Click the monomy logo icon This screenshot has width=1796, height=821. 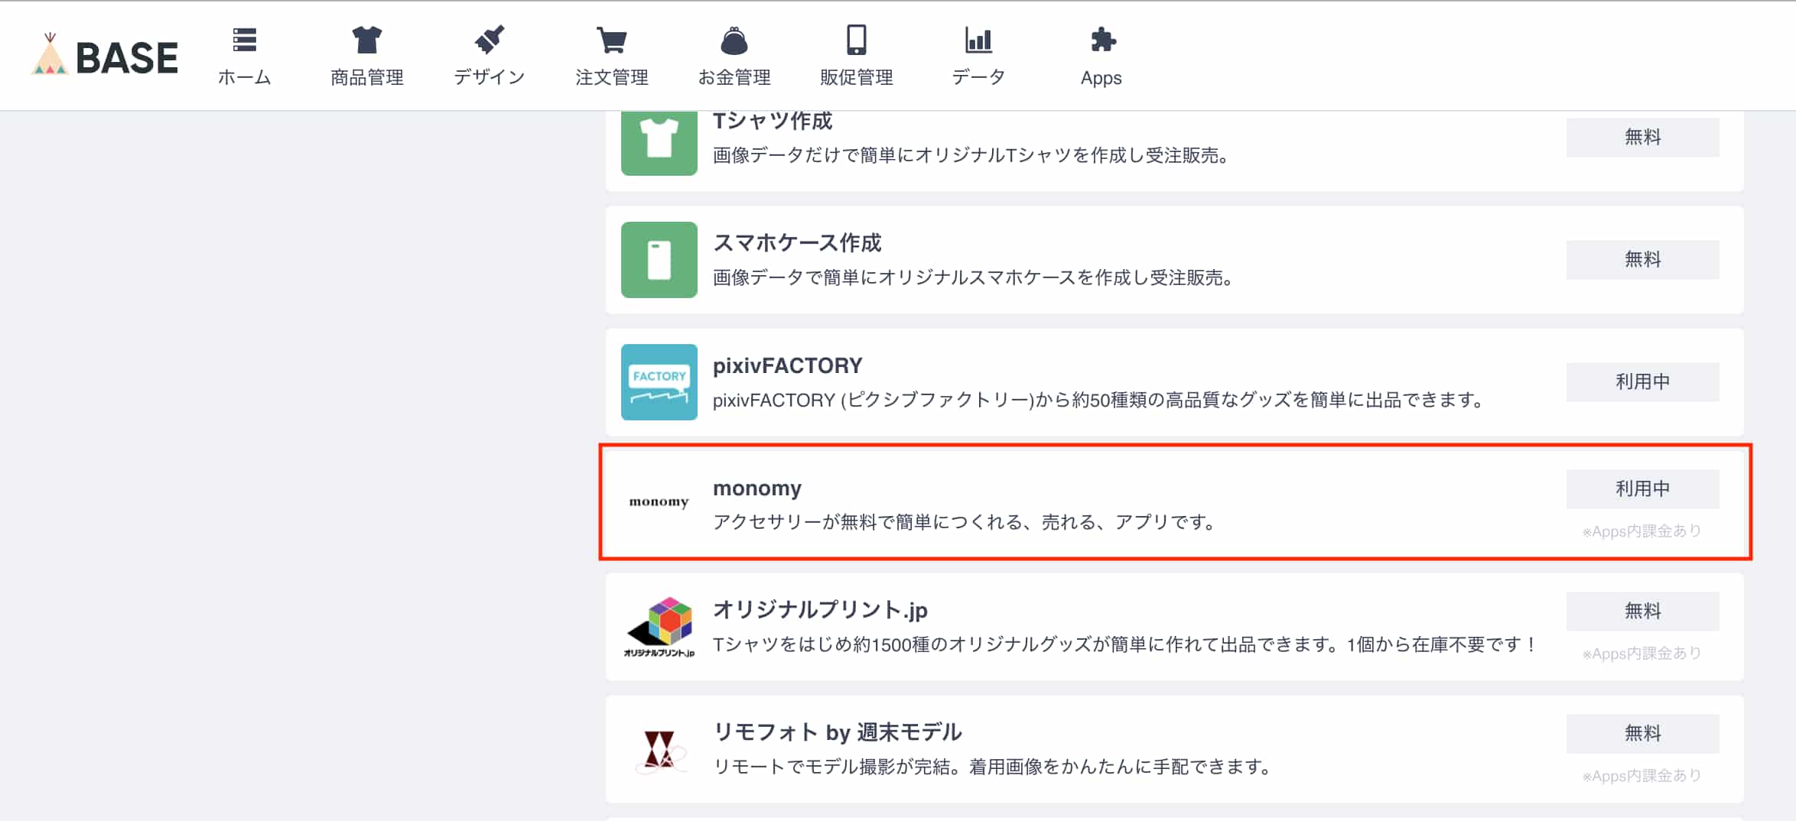659,502
